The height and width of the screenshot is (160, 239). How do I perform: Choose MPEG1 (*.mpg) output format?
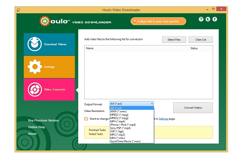click(x=132, y=115)
